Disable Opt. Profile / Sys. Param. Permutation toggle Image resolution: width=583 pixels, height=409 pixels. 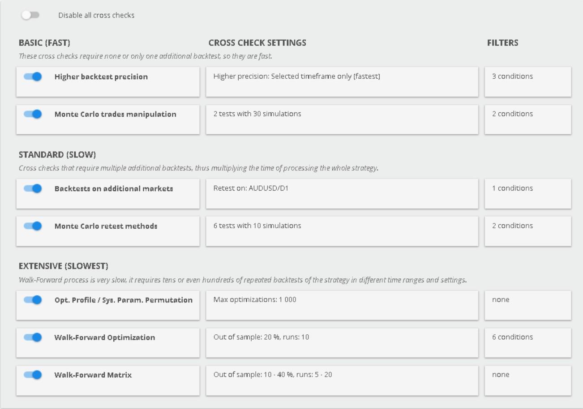33,300
